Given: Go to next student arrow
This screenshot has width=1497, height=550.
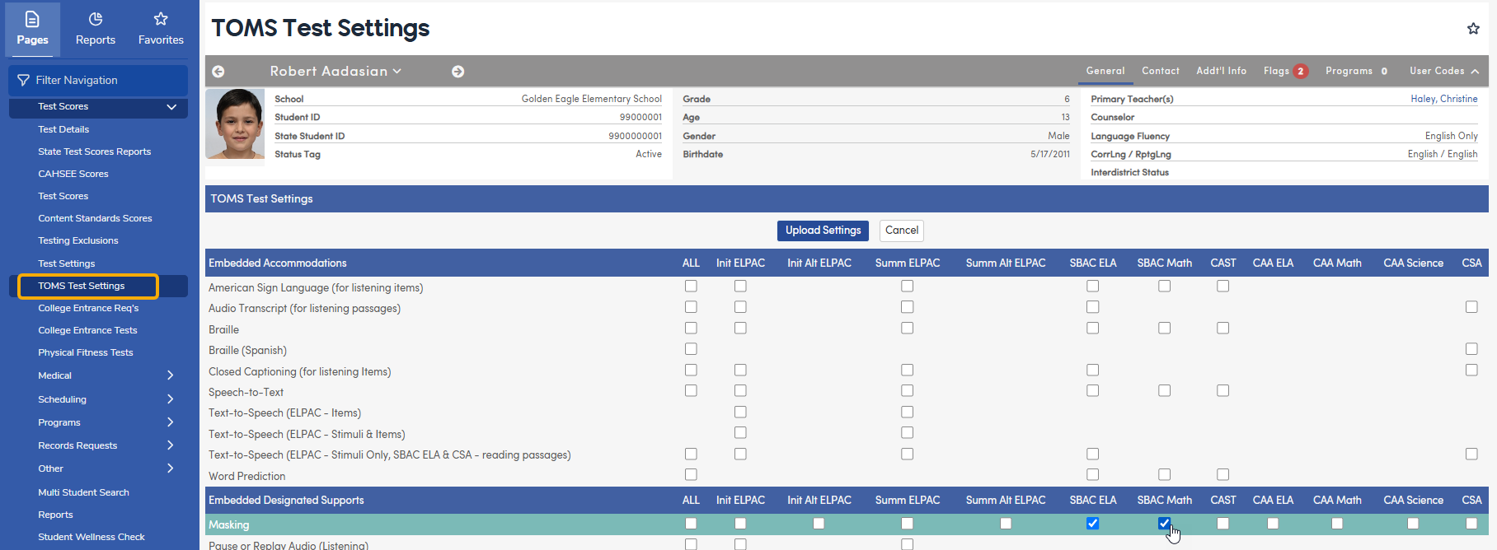Looking at the screenshot, I should pos(458,72).
